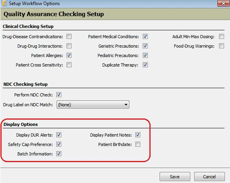Uncheck Patient Allergies
The width and height of the screenshot is (230, 183).
[x=69, y=55]
